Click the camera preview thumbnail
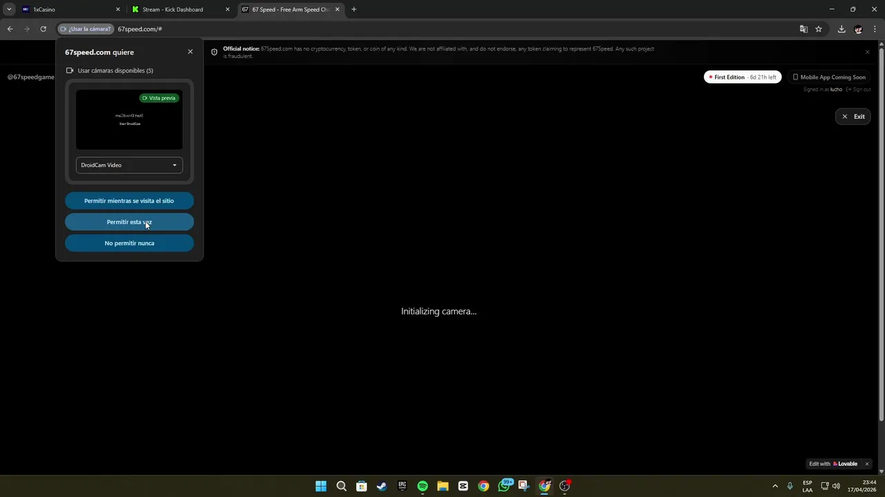The height and width of the screenshot is (497, 885). [129, 119]
